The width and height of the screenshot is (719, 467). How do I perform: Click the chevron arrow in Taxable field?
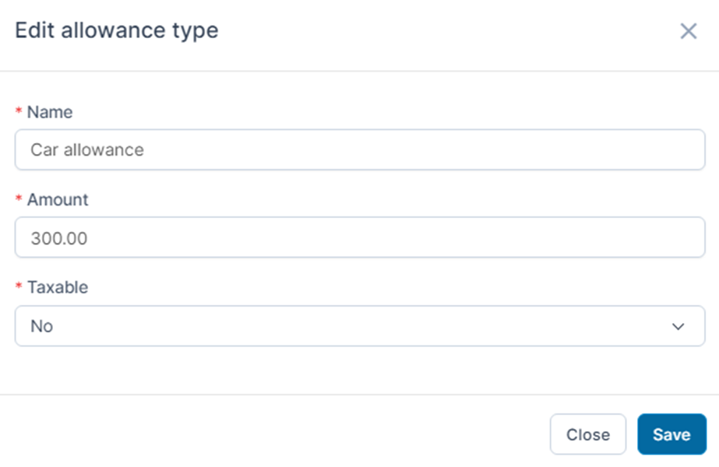pyautogui.click(x=678, y=326)
